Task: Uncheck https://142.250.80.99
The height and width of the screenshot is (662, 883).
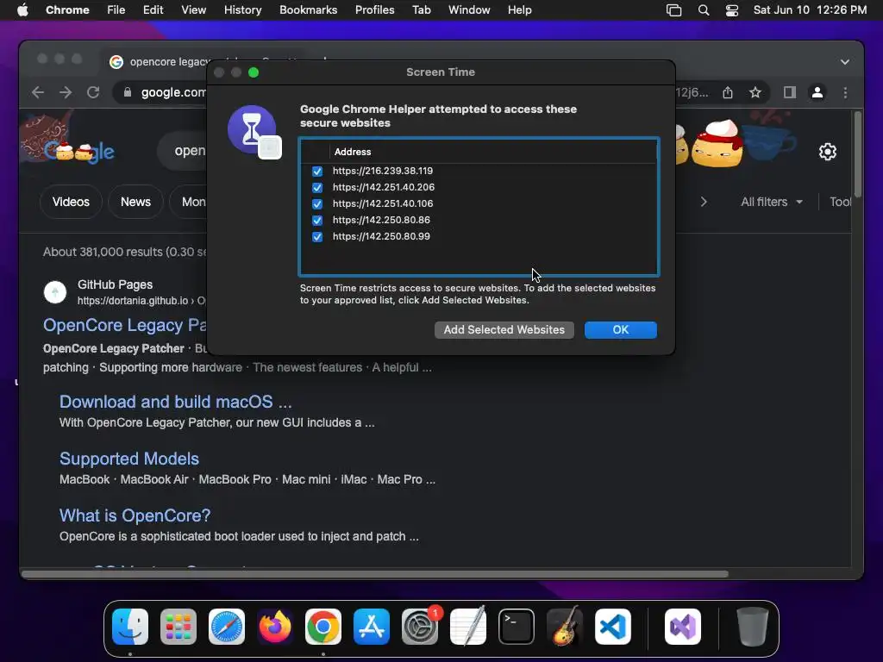Action: click(317, 236)
